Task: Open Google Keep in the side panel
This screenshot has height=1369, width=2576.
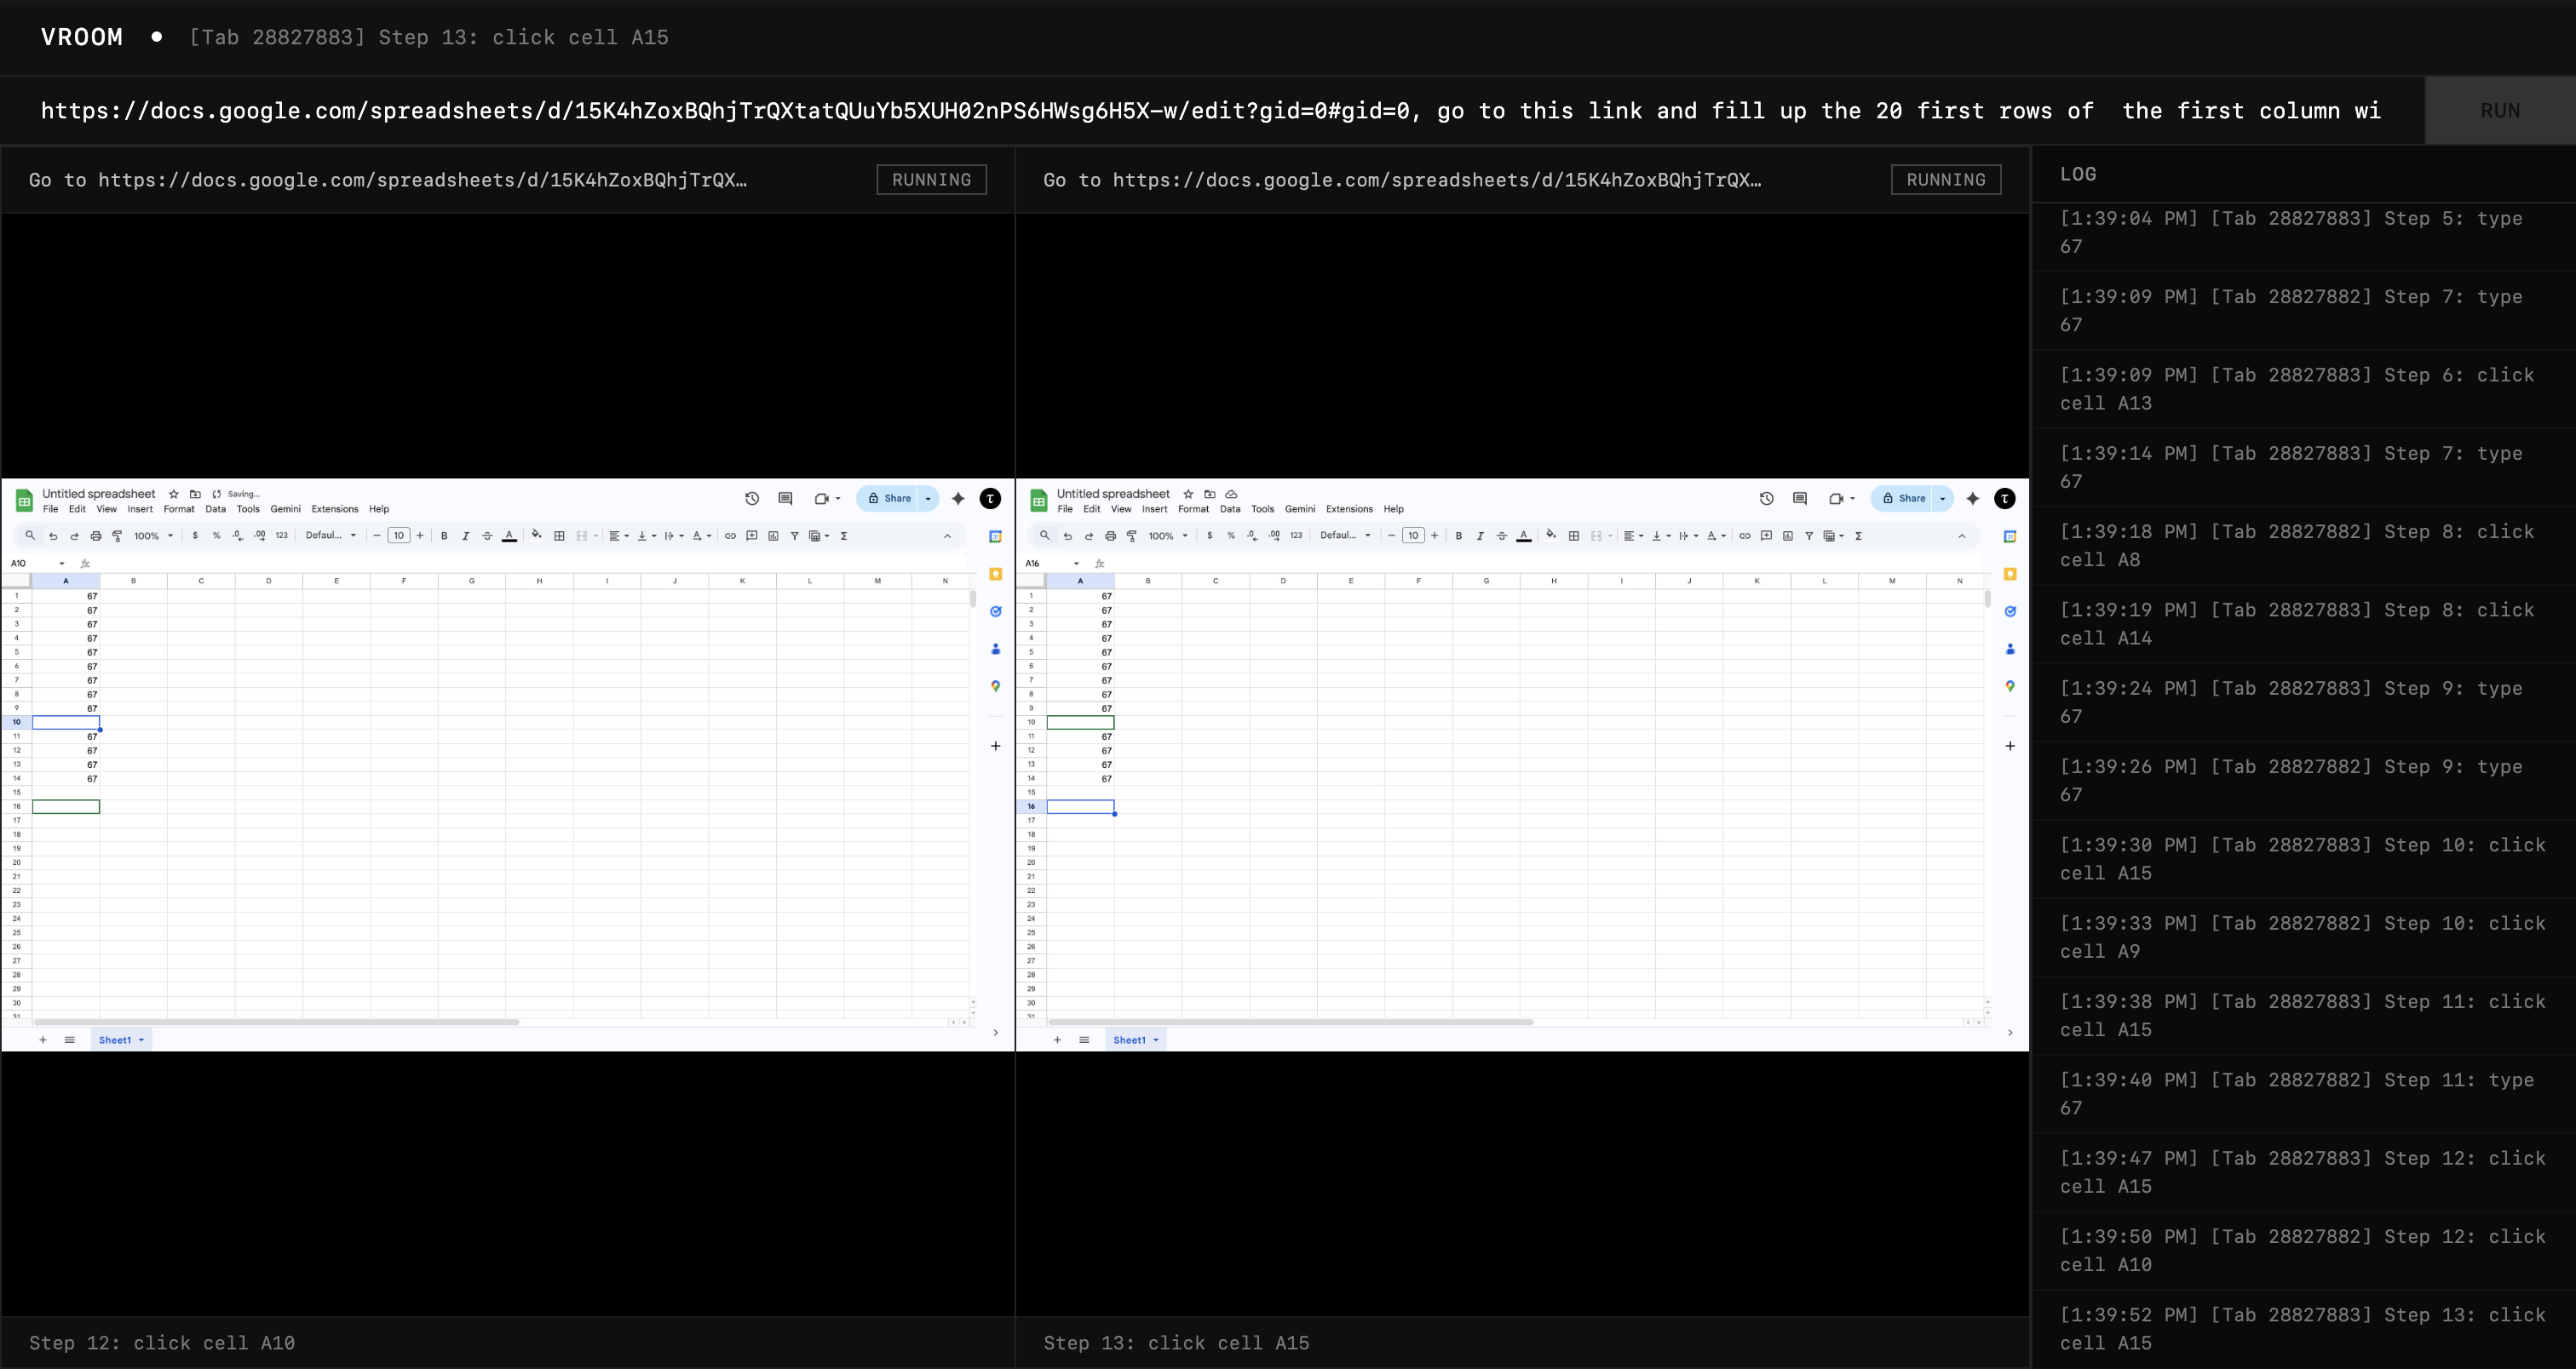Action: [995, 575]
